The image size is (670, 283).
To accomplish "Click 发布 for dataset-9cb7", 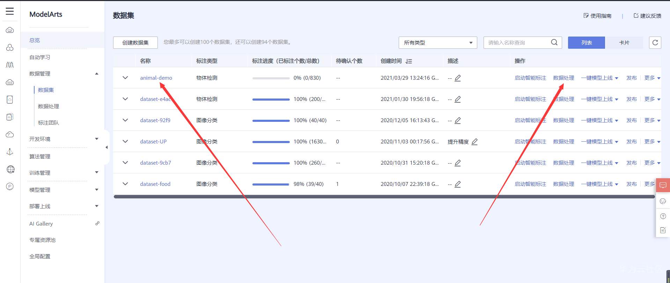I will [632, 163].
